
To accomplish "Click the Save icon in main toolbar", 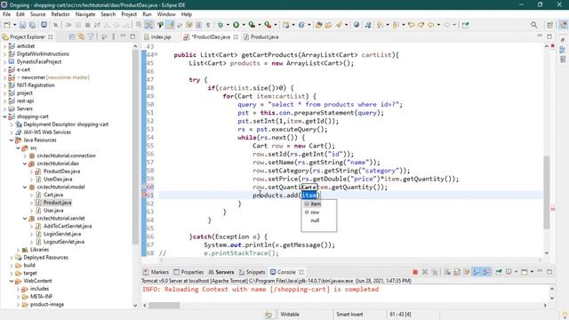I will (22, 25).
